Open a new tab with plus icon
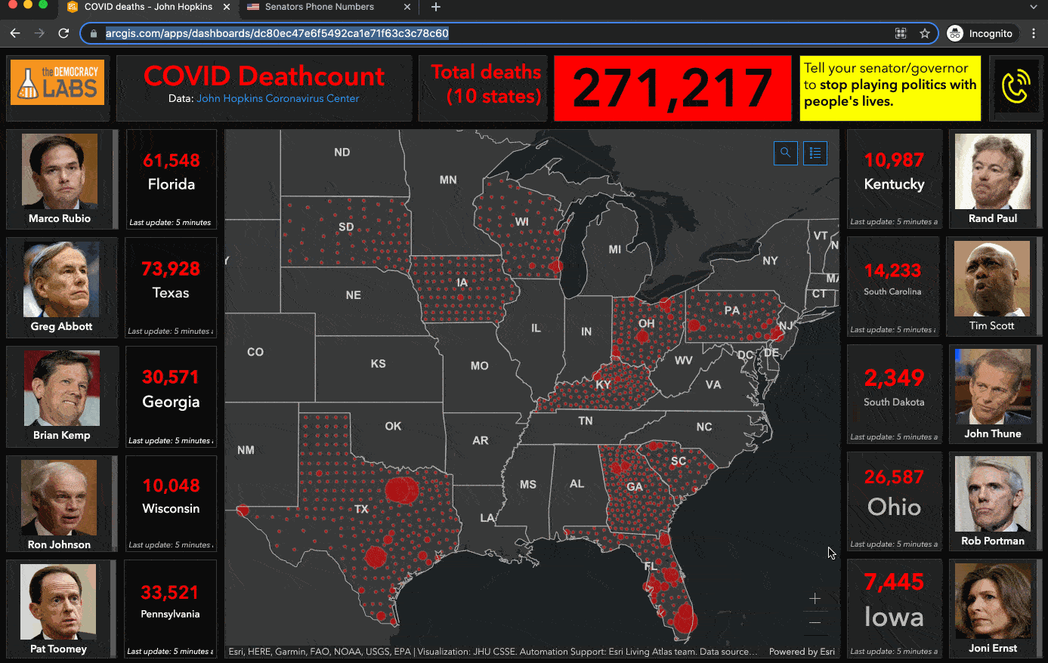The image size is (1048, 663). click(435, 7)
